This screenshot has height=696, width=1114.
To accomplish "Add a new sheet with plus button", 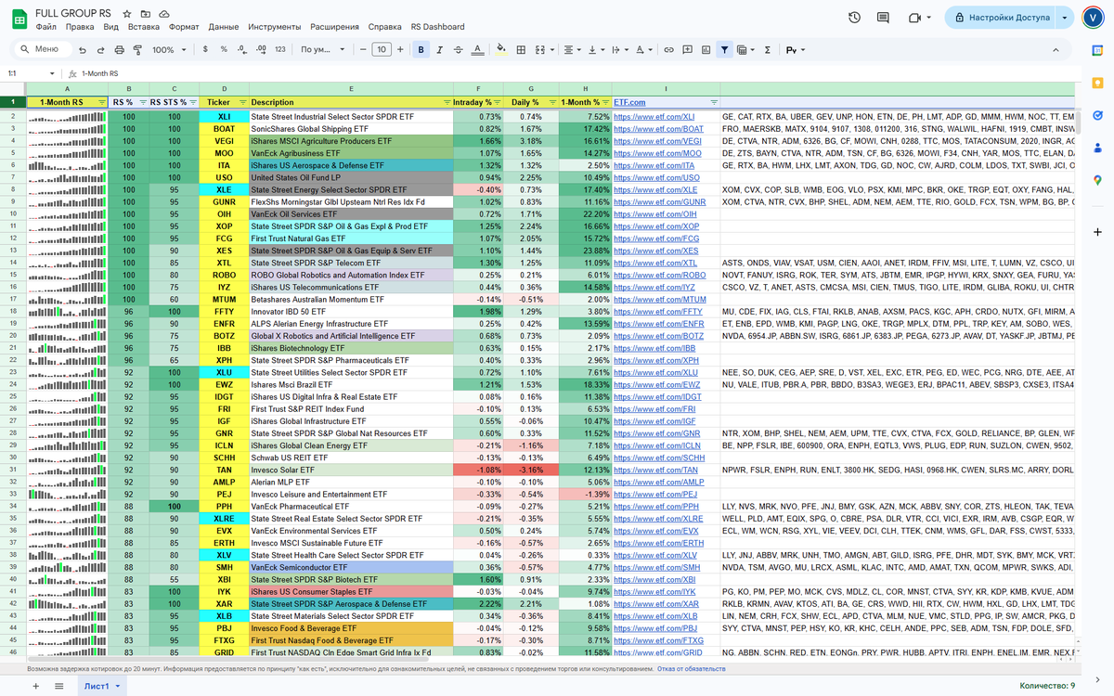I will click(36, 686).
